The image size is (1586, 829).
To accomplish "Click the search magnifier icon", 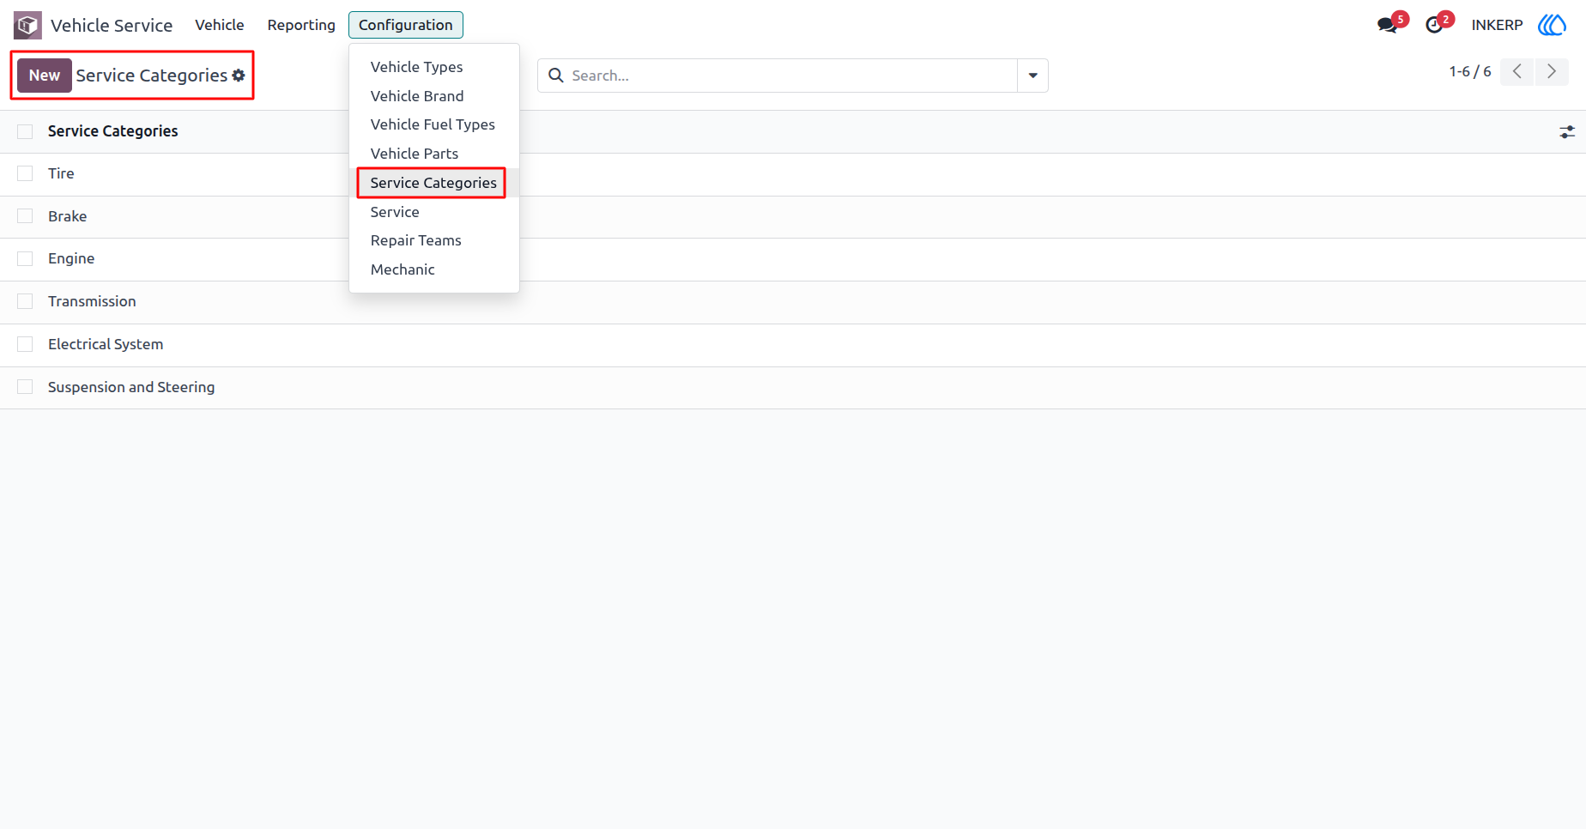I will tap(556, 76).
